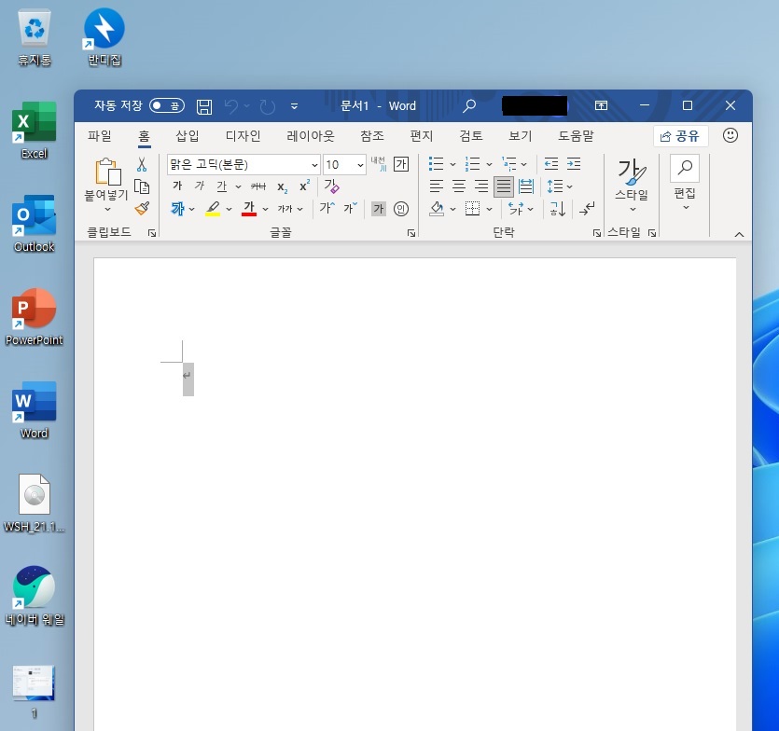Expand the font size dropdown
This screenshot has height=731, width=779.
click(360, 165)
